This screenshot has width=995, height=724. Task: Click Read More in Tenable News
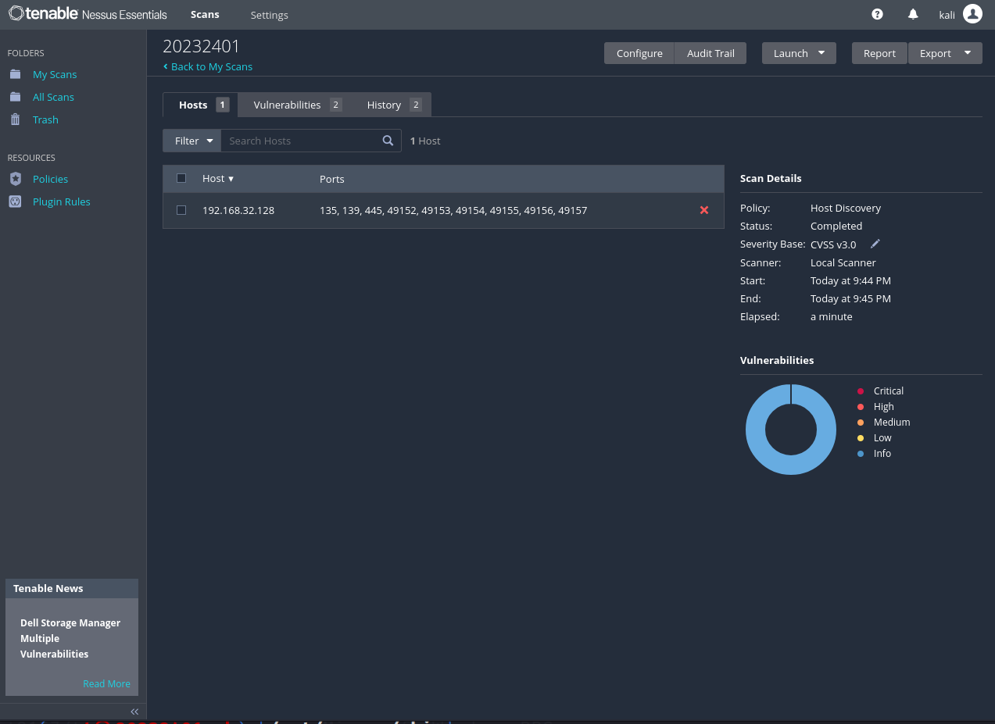[x=106, y=683]
